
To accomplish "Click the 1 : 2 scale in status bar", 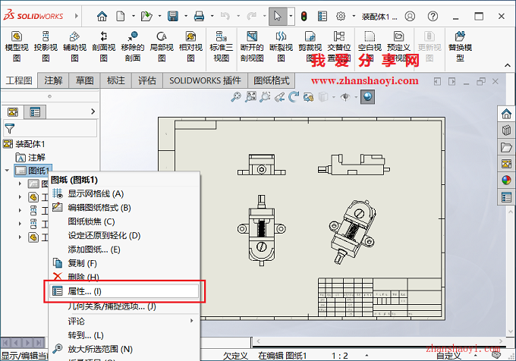I will [x=339, y=356].
